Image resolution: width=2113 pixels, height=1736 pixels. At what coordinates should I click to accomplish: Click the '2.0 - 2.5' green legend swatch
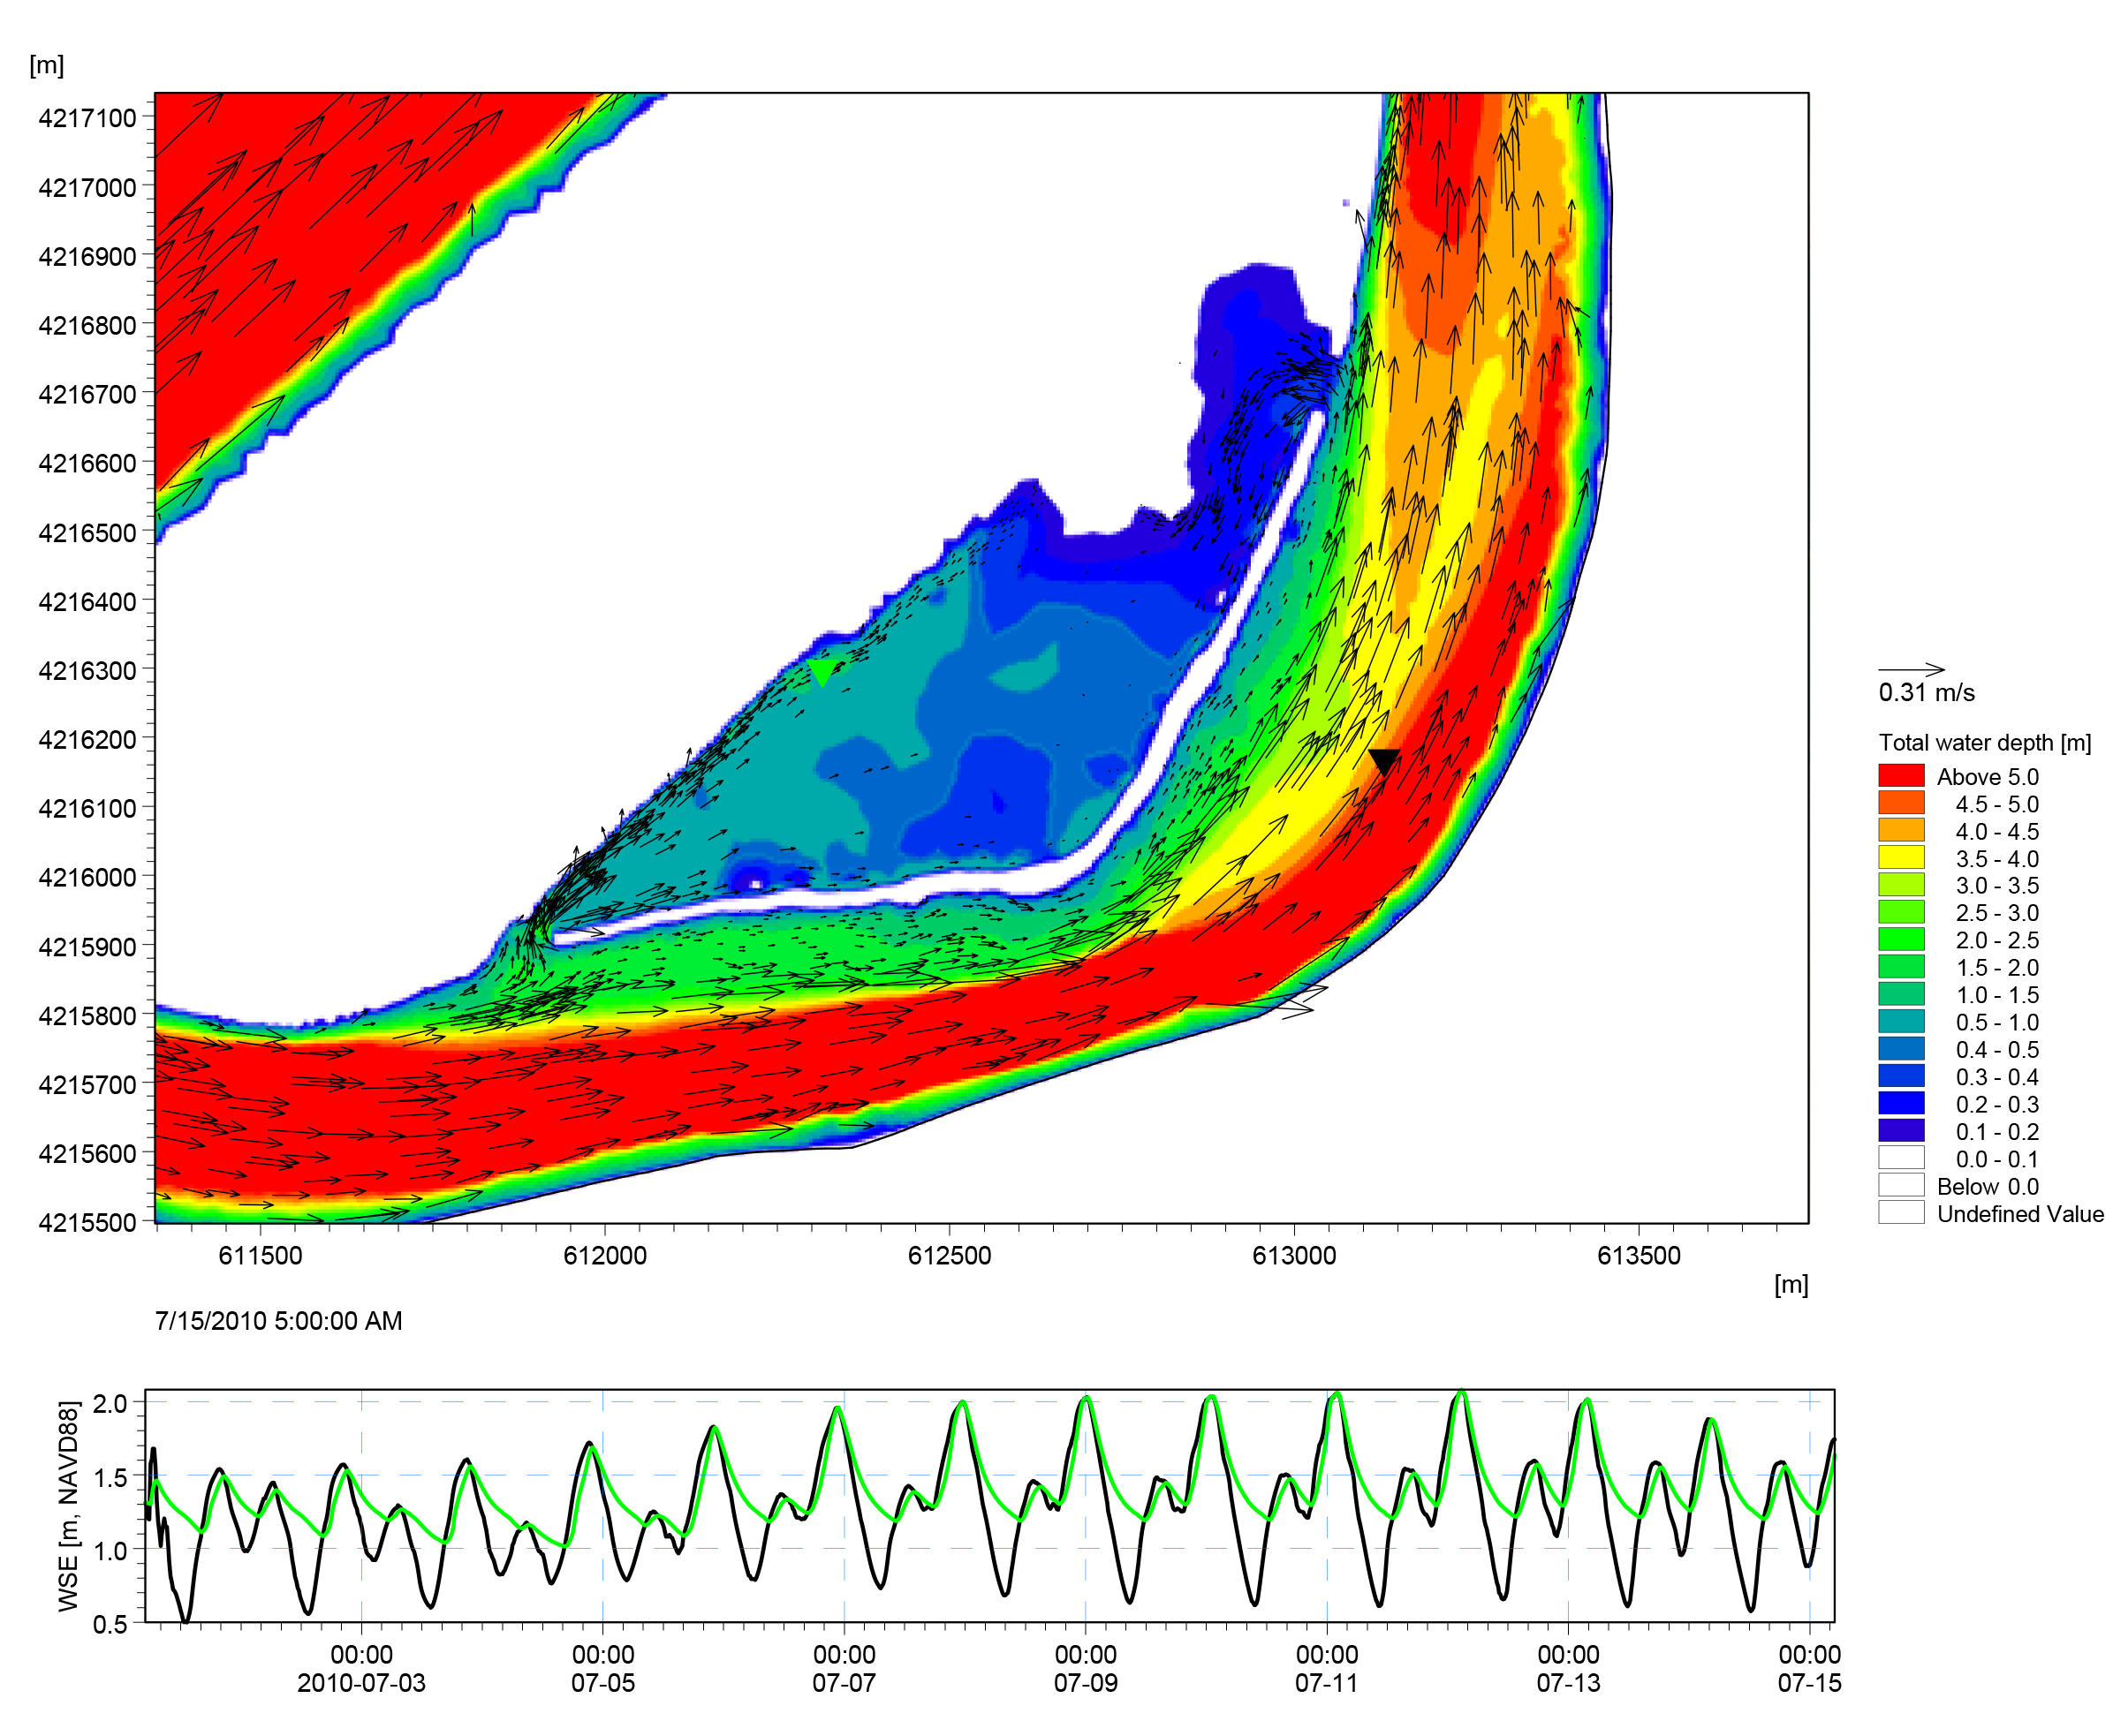coord(1901,940)
